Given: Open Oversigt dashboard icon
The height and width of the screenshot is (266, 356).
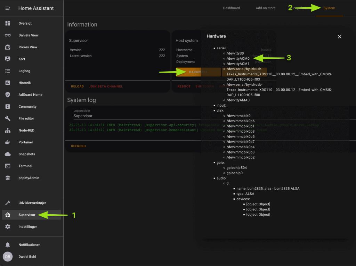Looking at the screenshot, I should tap(8, 23).
